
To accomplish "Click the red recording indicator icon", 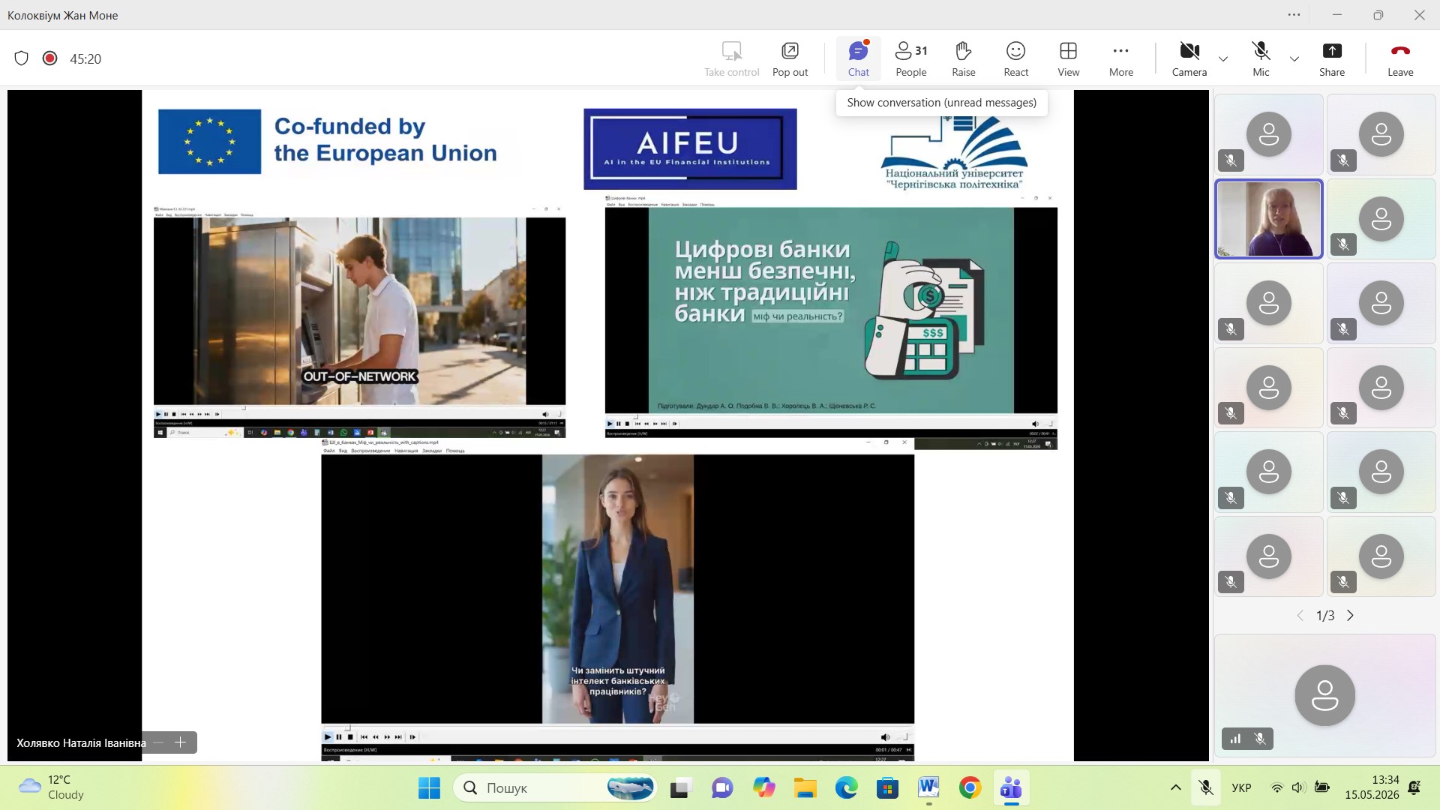I will [50, 58].
